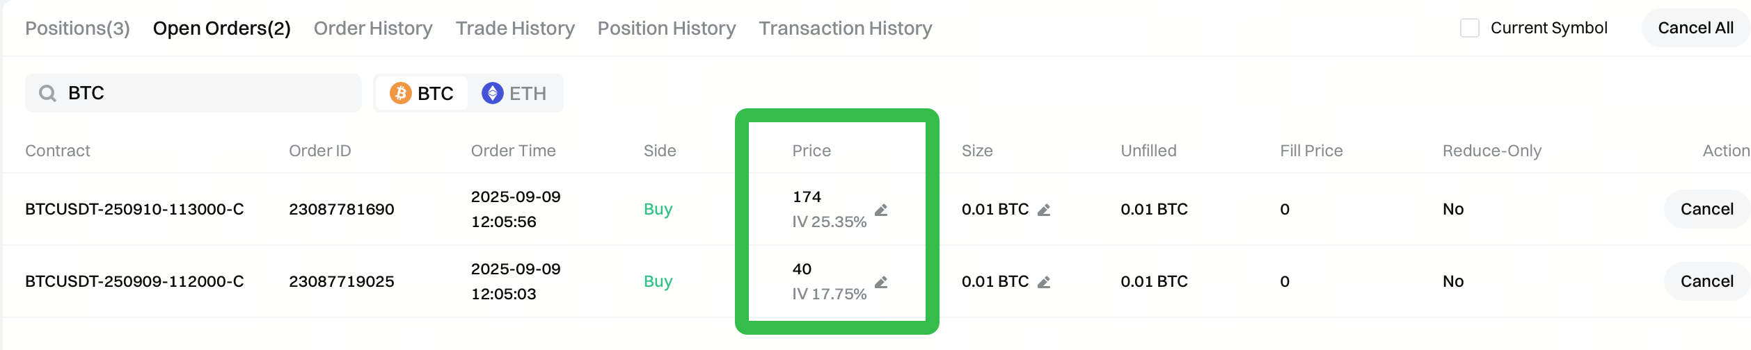The image size is (1751, 350).
Task: Edit size of the BTCUSDT-250909-112000-C order
Action: click(1044, 282)
